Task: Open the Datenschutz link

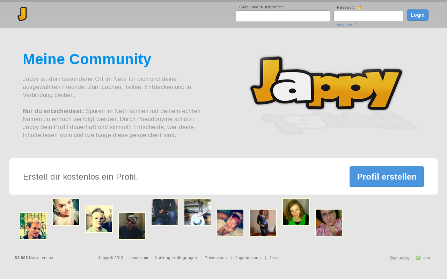Action: coord(216,258)
